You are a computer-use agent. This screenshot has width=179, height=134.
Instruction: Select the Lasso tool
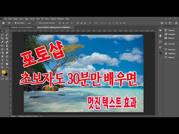[x=2, y=35]
